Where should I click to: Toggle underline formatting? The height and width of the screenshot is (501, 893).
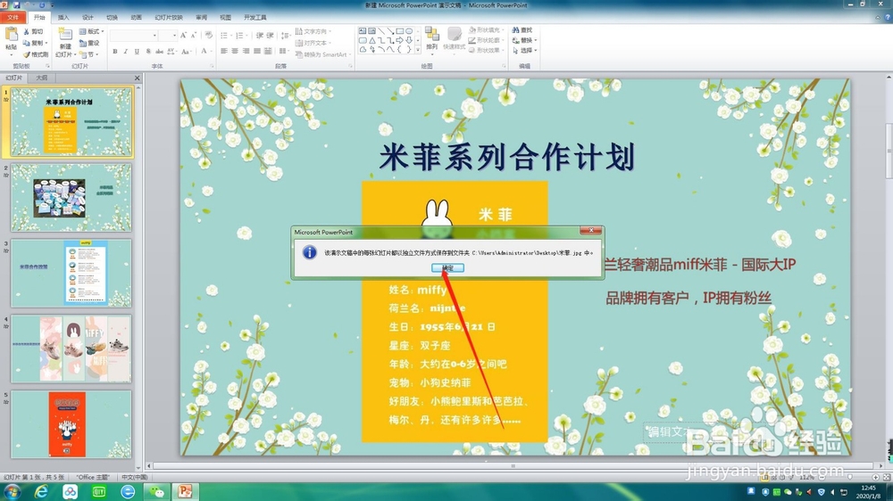[137, 51]
